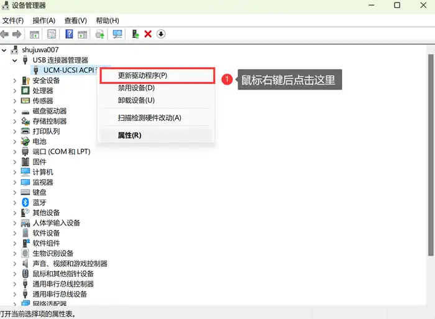This screenshot has width=435, height=319.
Task: Expand the 计算机 category
Action: tap(15, 172)
